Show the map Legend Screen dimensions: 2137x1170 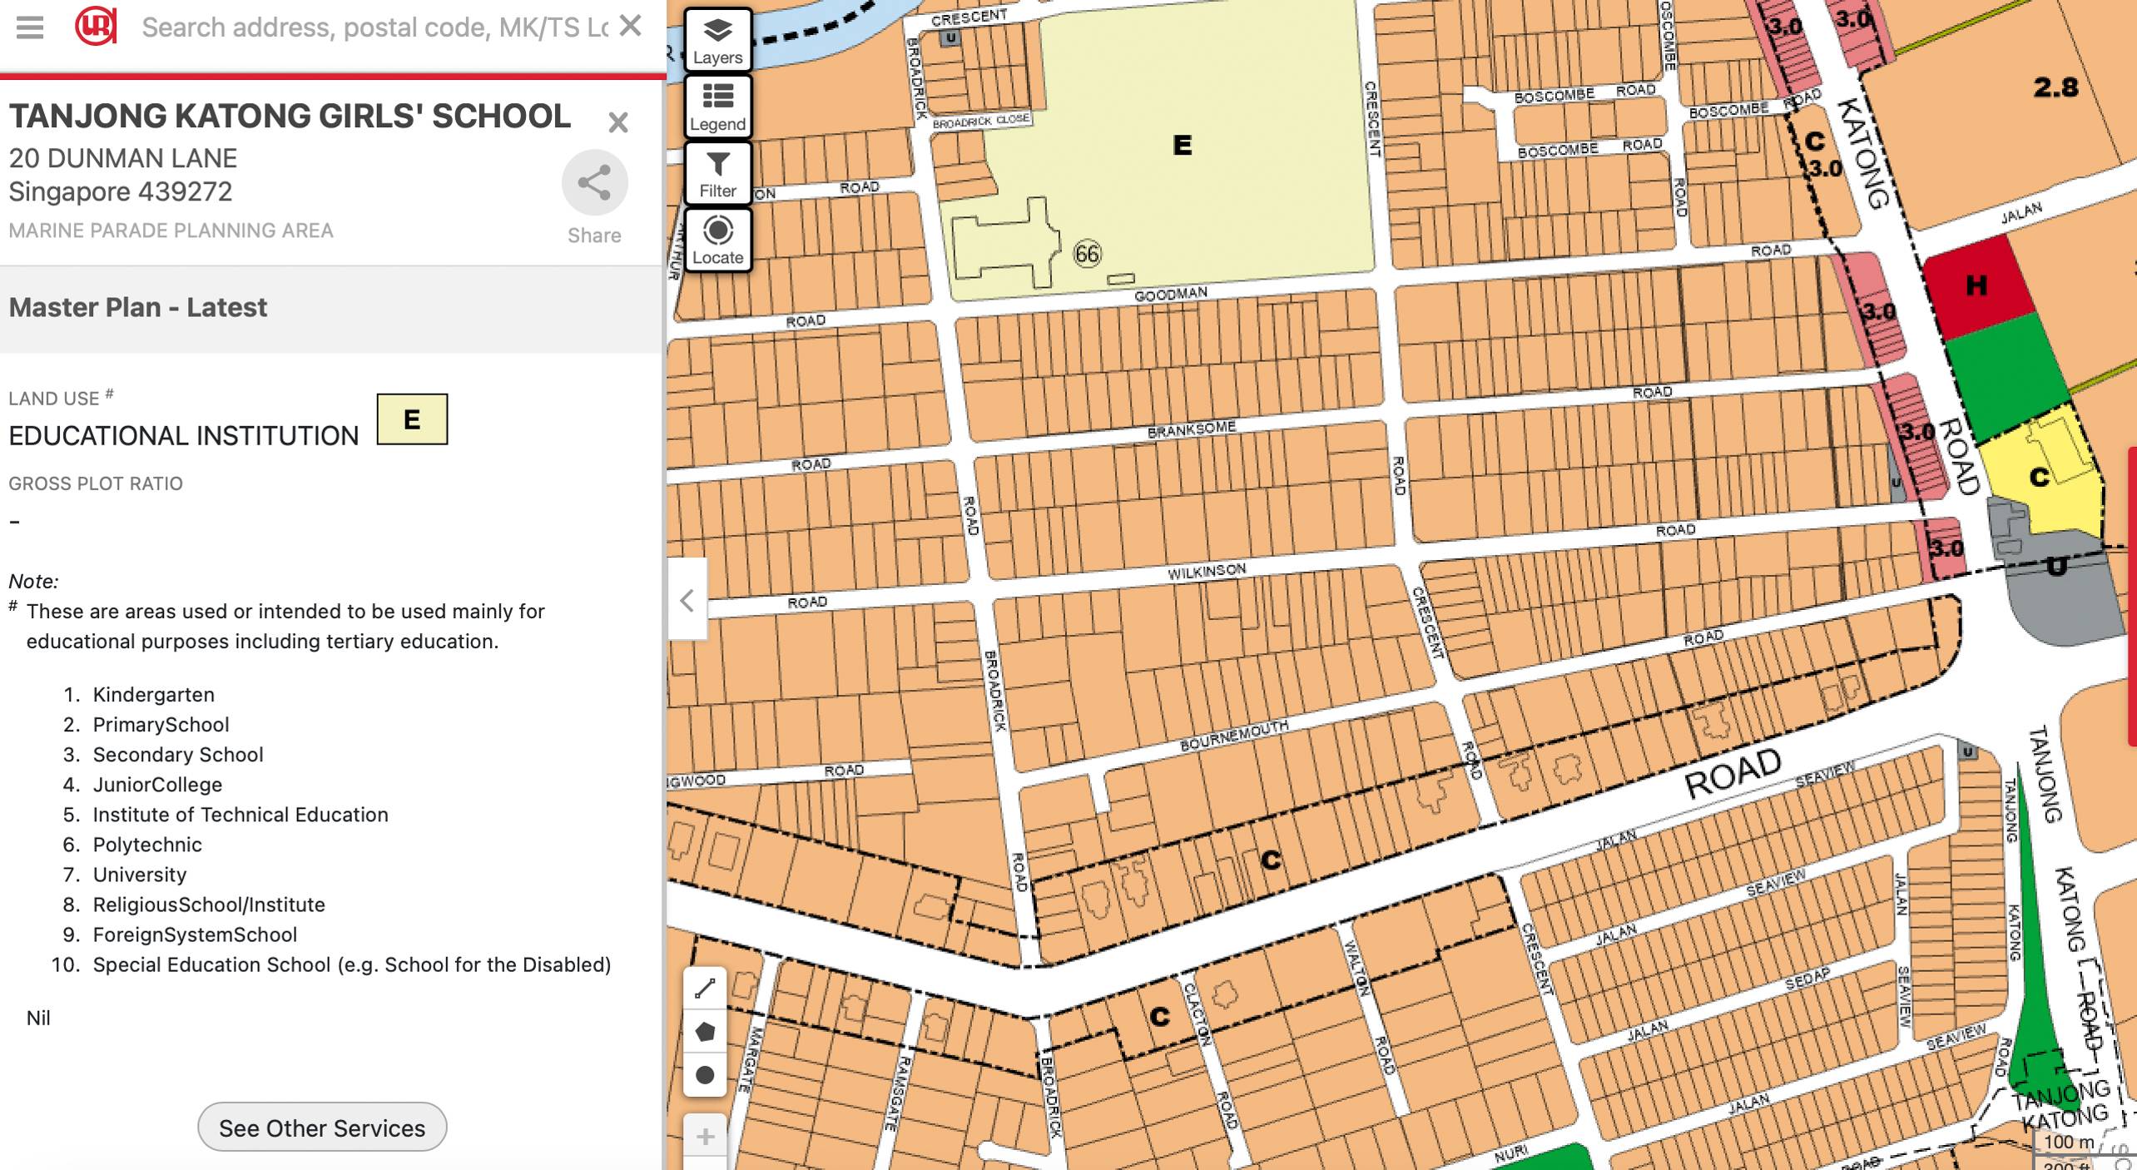point(717,107)
